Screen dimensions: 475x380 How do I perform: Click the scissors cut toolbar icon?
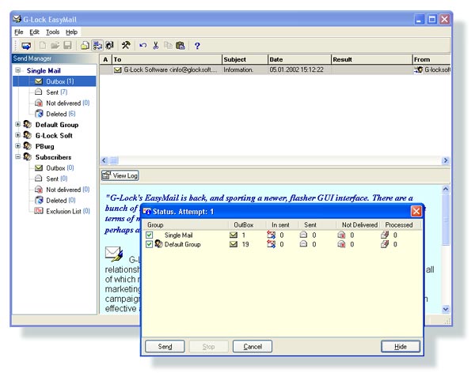[x=156, y=46]
